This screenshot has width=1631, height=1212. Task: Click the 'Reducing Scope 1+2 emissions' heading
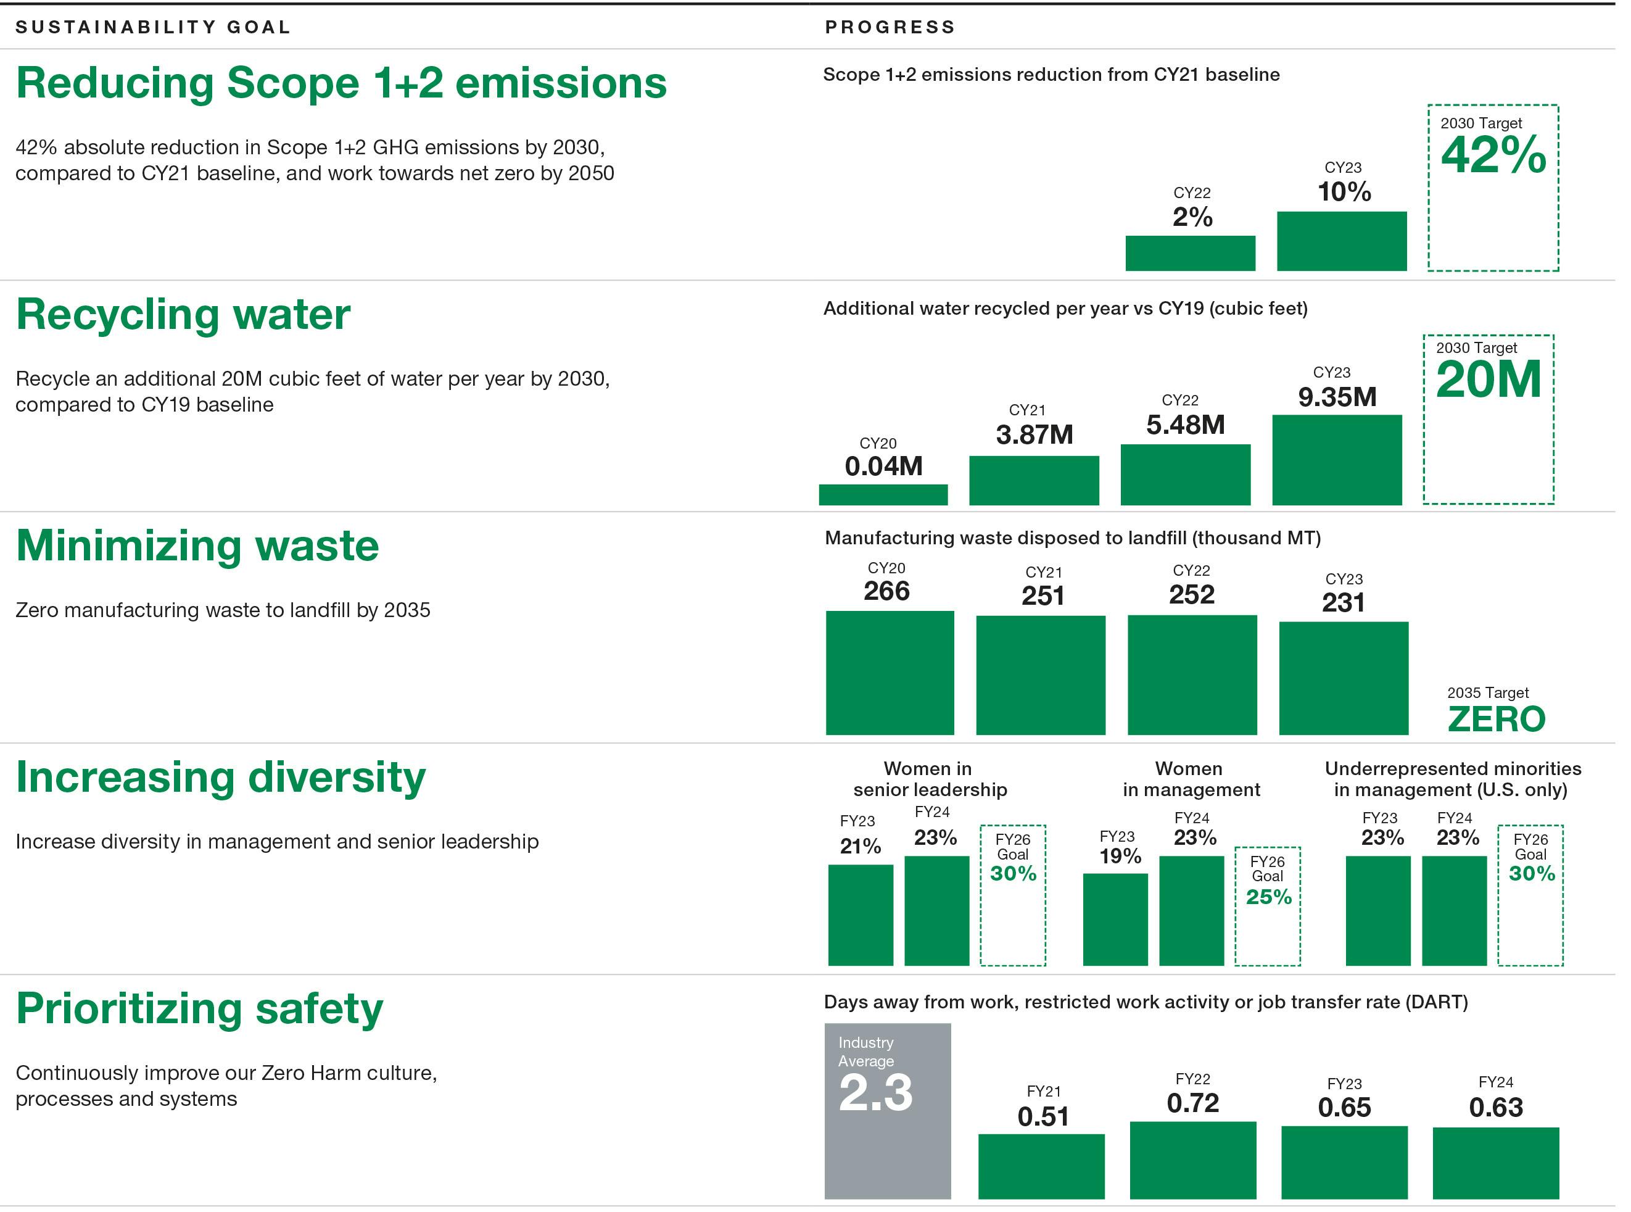click(341, 83)
